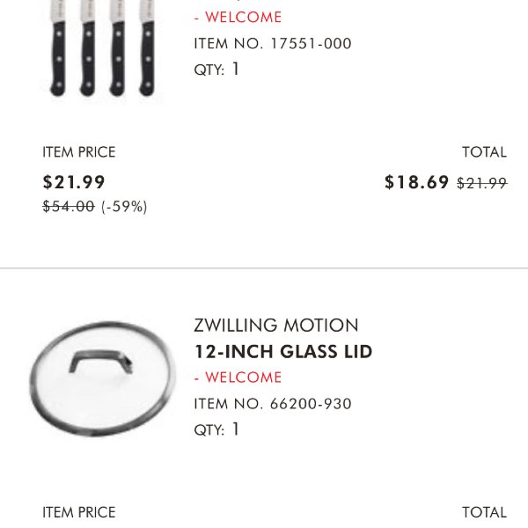This screenshot has width=528, height=528.
Task: Select the Total heading above $18.69
Action: 484,152
